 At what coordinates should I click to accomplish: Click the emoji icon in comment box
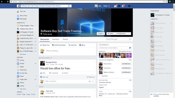(93, 81)
